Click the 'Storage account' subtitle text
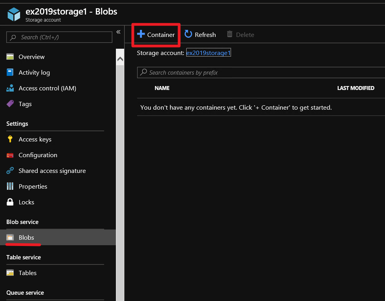The image size is (385, 301). [43, 20]
